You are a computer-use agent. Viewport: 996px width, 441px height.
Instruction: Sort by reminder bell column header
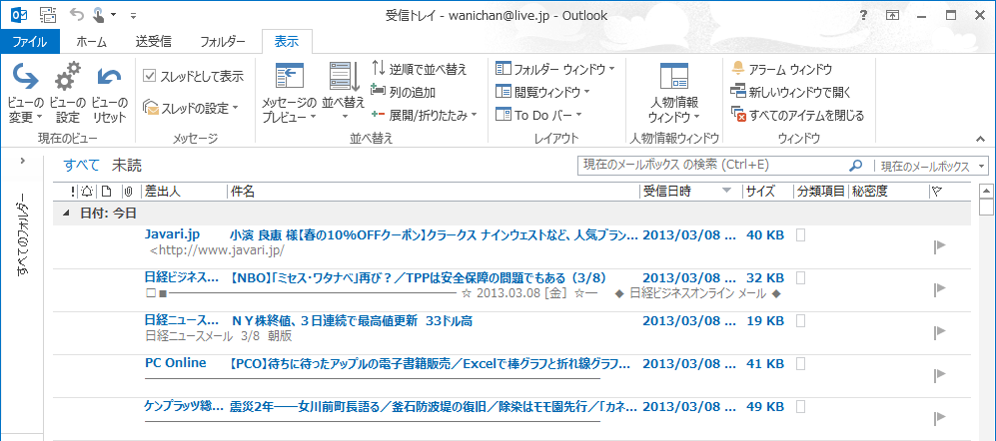click(x=87, y=191)
